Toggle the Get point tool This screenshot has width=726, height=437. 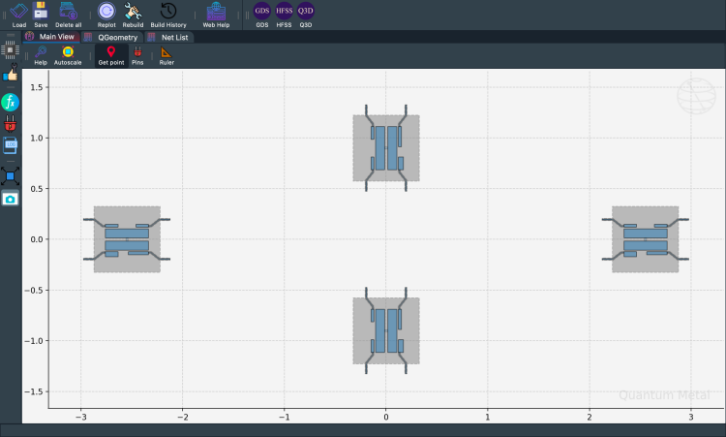(x=111, y=55)
